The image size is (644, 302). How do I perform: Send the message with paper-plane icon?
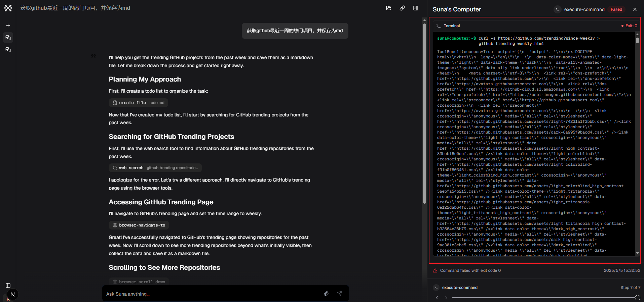(340, 293)
